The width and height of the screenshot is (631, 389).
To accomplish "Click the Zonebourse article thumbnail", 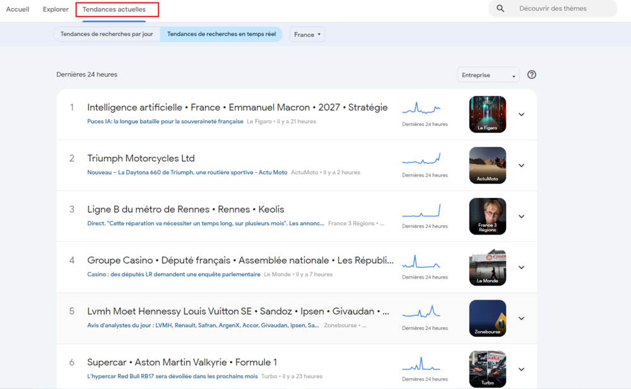I will (x=487, y=318).
